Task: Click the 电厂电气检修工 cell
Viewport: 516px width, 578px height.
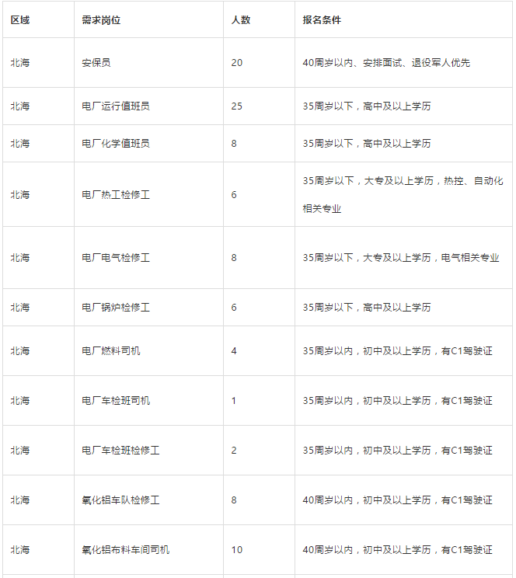Action: pos(116,258)
